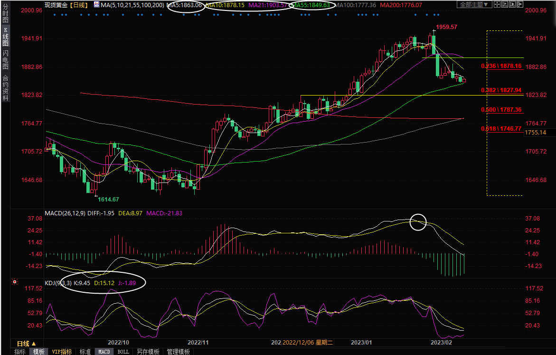Screen dimensions: 556x355
Task: Click the MA indicator chart icon
Action: click(x=96, y=5)
